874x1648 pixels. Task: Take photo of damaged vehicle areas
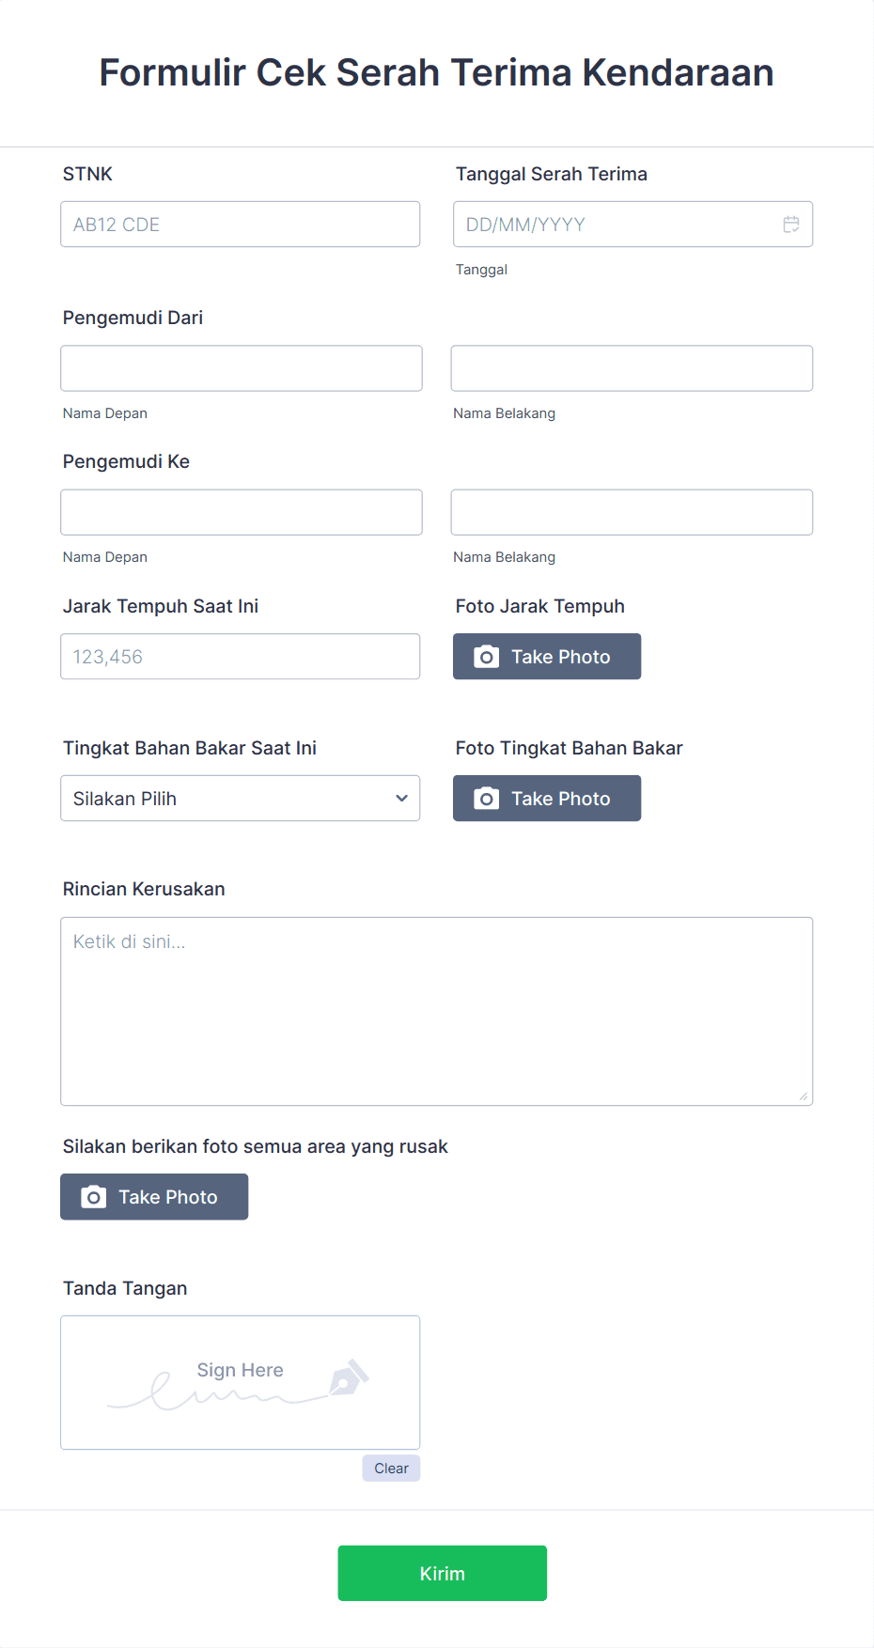pyautogui.click(x=153, y=1196)
